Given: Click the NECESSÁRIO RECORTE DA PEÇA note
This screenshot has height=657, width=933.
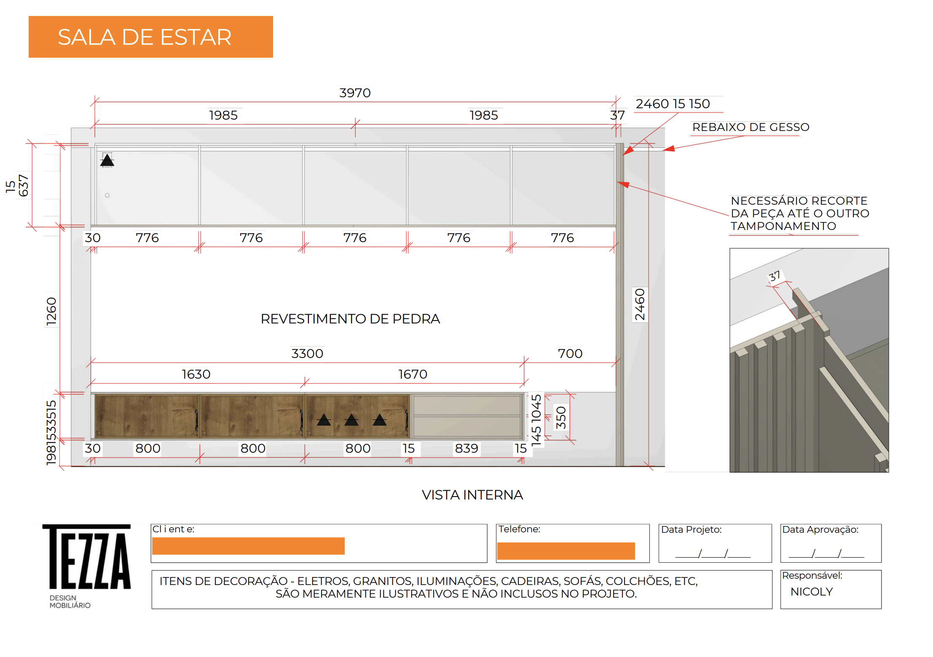Looking at the screenshot, I should click(x=799, y=214).
